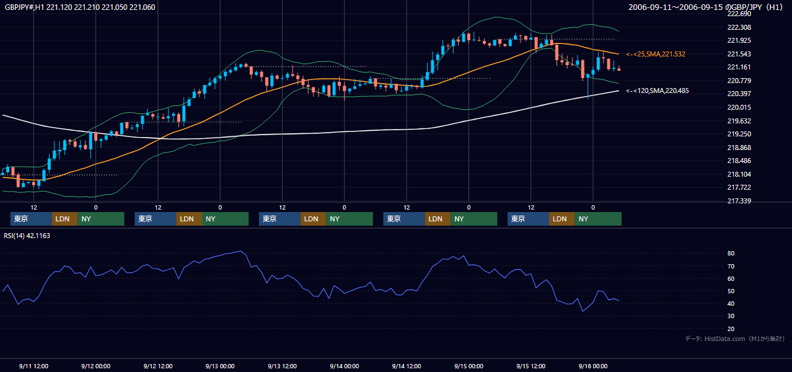Click the RSI 50 level label
Image resolution: width=792 pixels, height=372 pixels.
(731, 291)
